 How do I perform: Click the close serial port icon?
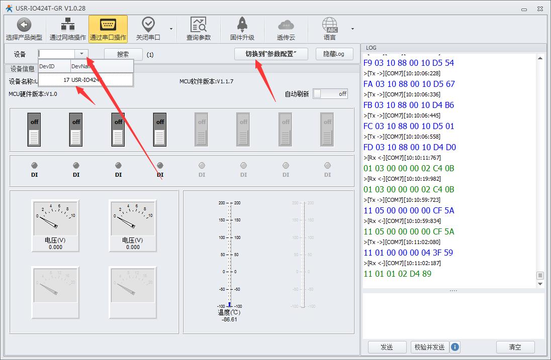148,25
